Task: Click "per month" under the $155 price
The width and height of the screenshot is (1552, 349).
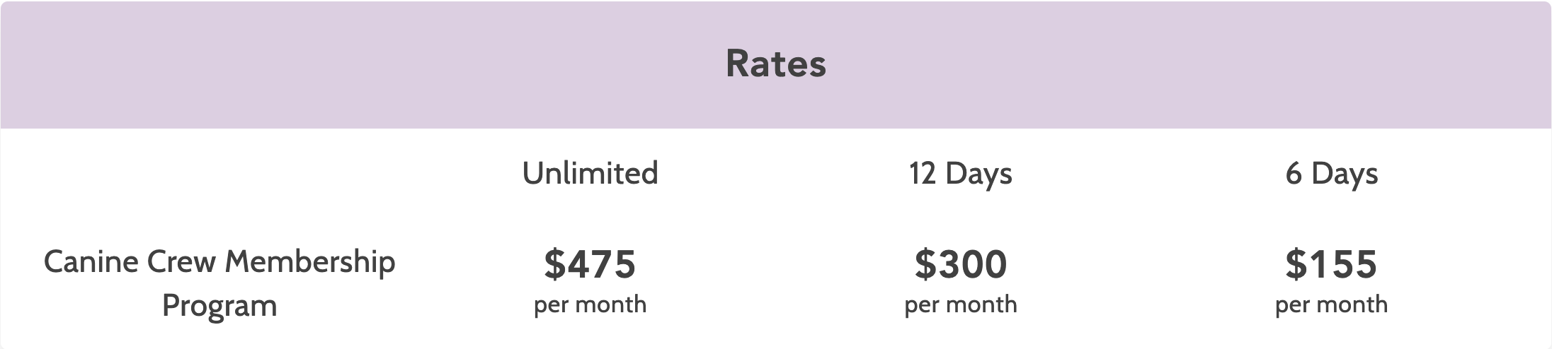Action: [x=1331, y=304]
